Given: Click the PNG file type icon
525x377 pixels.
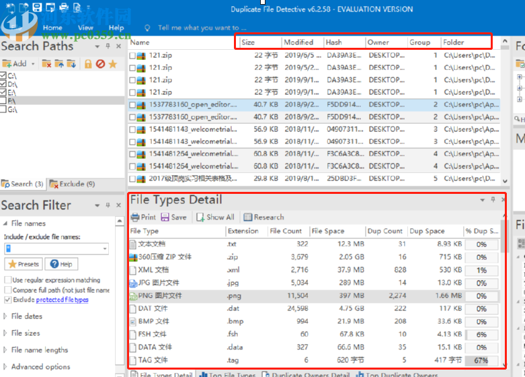Looking at the screenshot, I should pyautogui.click(x=133, y=296).
